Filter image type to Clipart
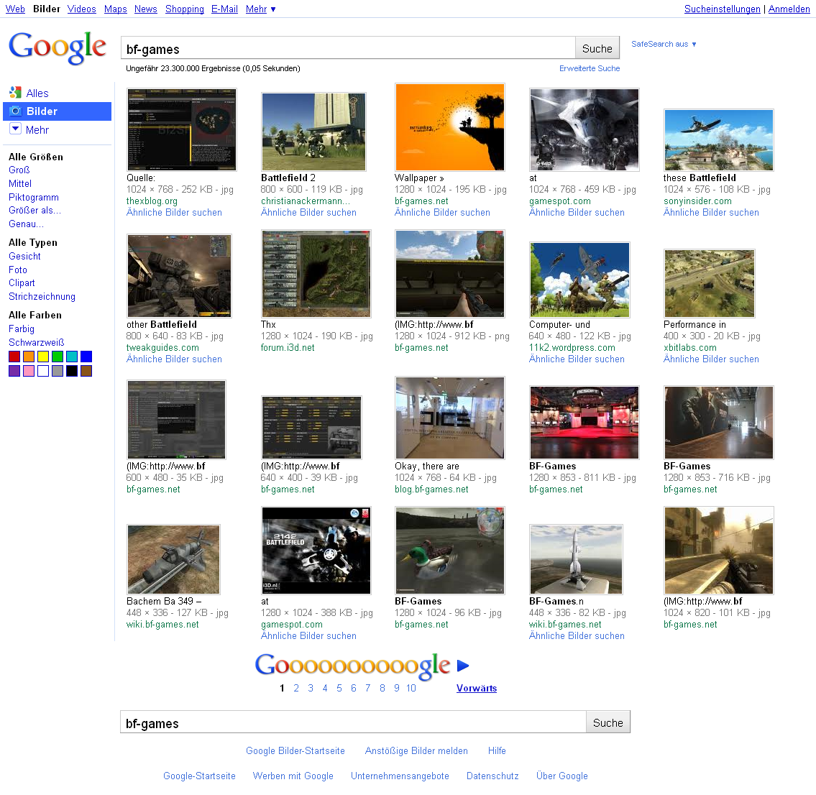816x795 pixels. (x=22, y=283)
